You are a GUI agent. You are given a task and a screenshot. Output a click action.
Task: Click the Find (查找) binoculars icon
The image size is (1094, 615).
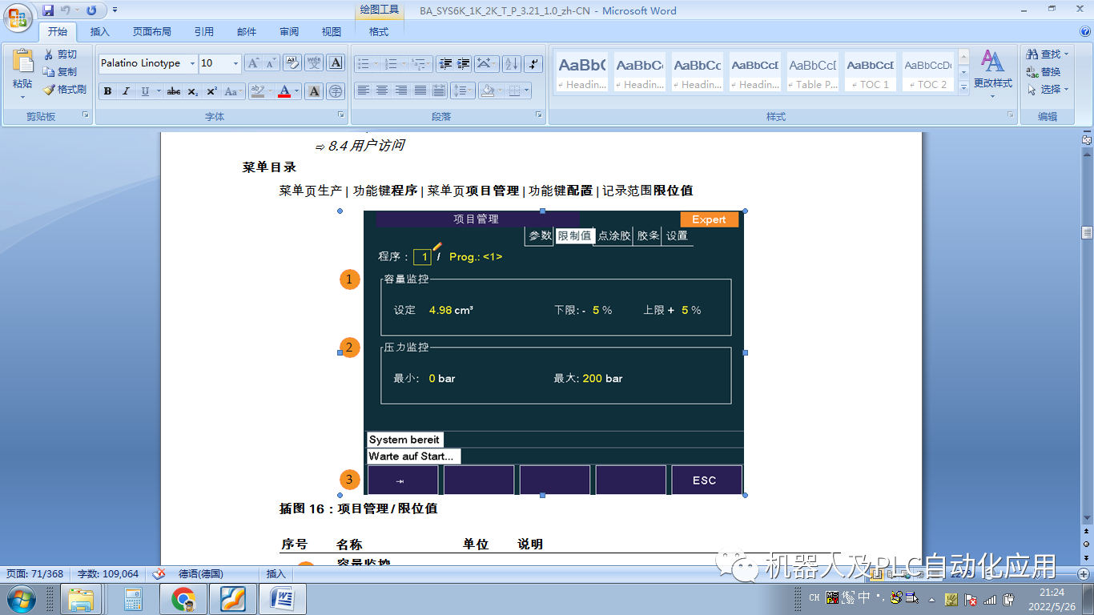[1032, 54]
